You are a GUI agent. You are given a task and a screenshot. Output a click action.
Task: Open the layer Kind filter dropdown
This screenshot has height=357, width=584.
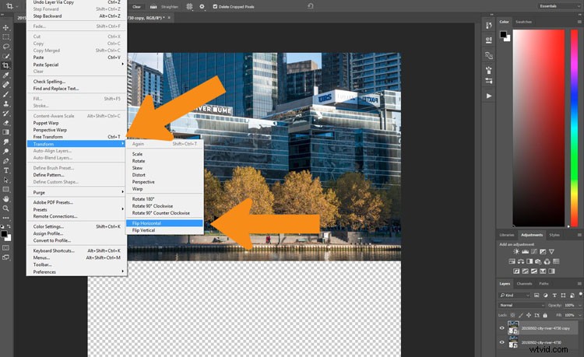click(x=515, y=296)
